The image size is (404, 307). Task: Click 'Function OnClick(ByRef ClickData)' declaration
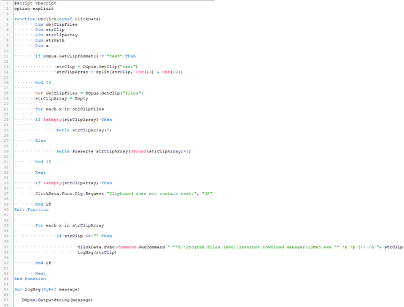tap(58, 19)
